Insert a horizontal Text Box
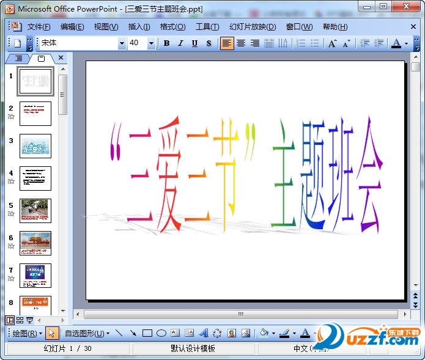Screen dimensions: 425x360 point(176,333)
